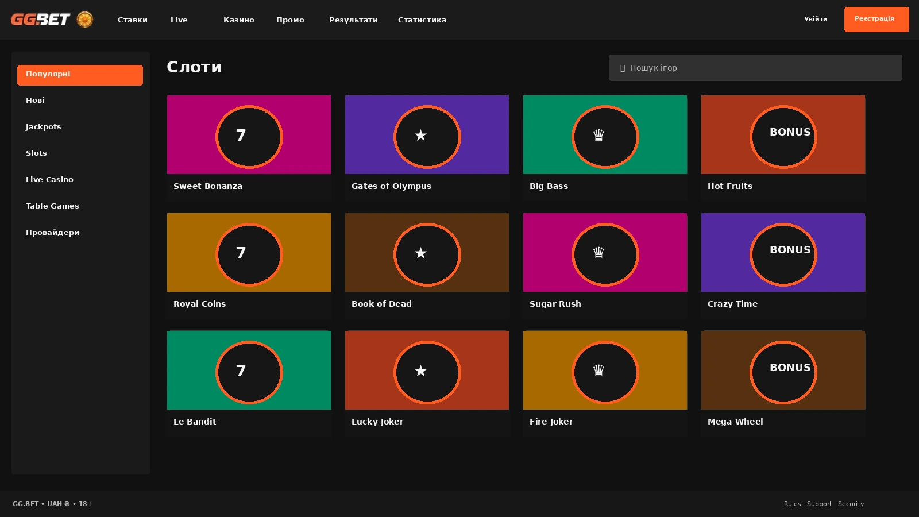Open the Ставки menu item
The width and height of the screenshot is (919, 517).
pyautogui.click(x=133, y=20)
